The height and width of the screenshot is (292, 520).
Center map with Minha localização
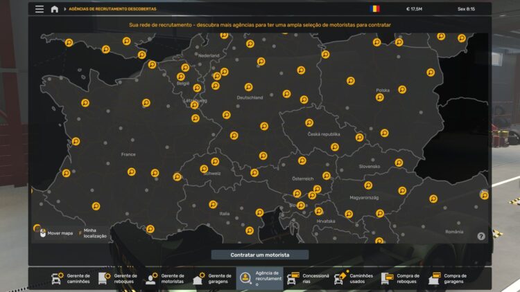pyautogui.click(x=92, y=233)
